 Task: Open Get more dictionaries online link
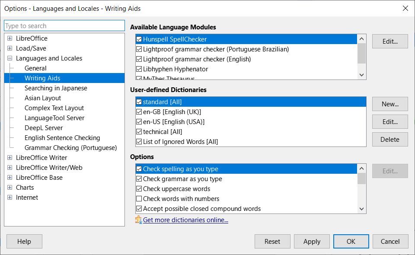click(x=185, y=220)
